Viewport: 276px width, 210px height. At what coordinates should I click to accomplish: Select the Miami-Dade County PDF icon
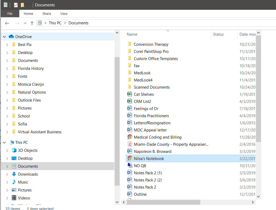point(130,144)
